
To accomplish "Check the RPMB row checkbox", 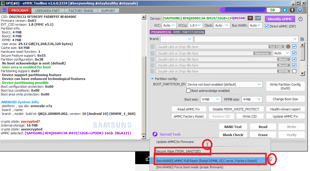I will (x=294, y=71).
